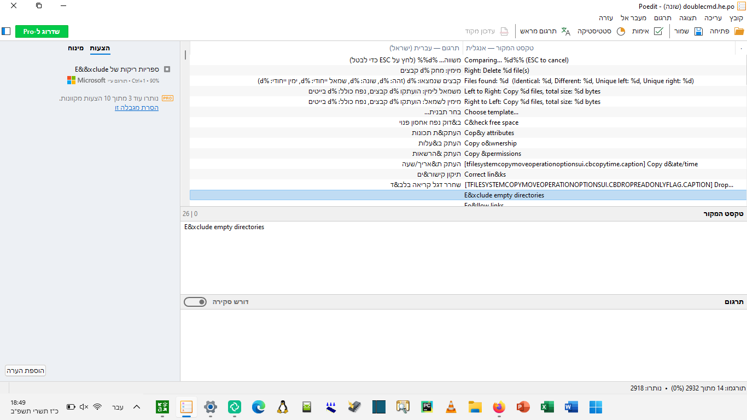Viewport: 747px width, 420px height.
Task: Select row 'Cop&y attributes'
Action: [x=468, y=133]
